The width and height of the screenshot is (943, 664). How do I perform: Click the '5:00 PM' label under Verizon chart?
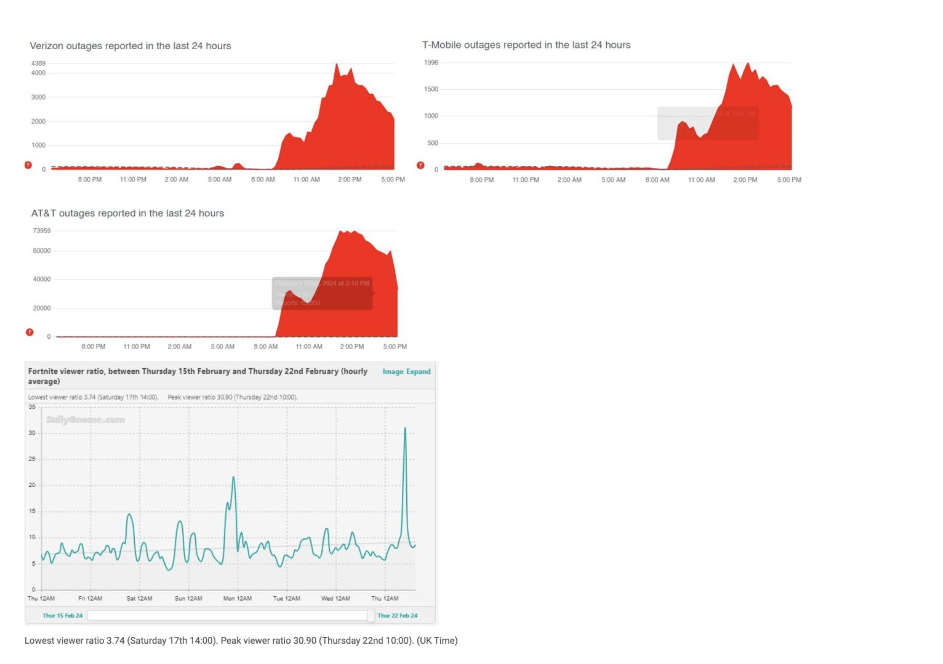coord(393,180)
